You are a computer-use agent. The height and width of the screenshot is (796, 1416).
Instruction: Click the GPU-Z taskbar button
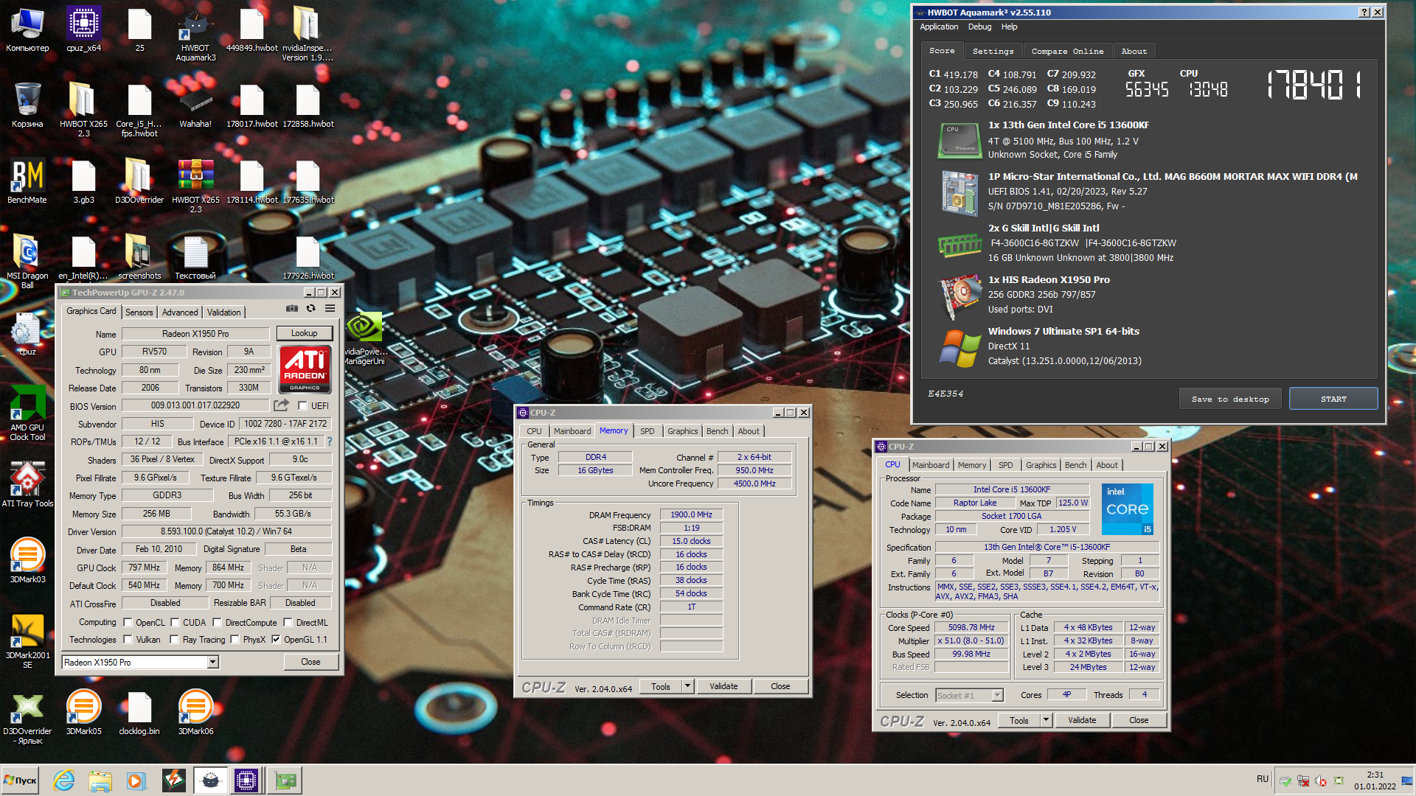tap(285, 781)
